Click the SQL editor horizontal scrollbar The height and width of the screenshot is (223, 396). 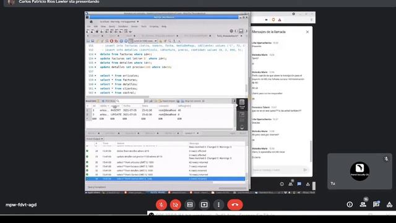(x=118, y=97)
